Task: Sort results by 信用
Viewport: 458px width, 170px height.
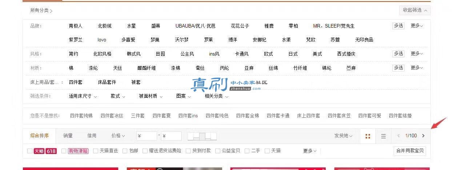Action: coord(92,136)
